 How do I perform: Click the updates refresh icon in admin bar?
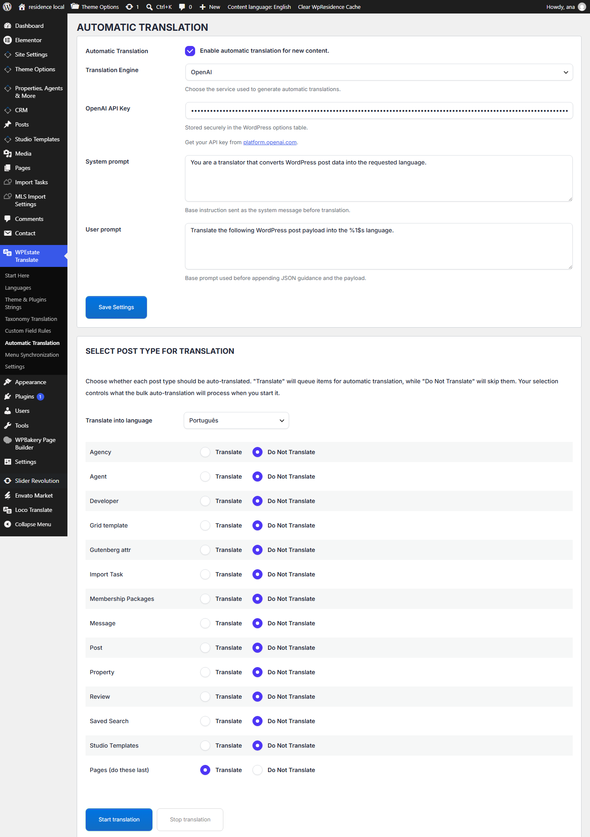pos(129,7)
